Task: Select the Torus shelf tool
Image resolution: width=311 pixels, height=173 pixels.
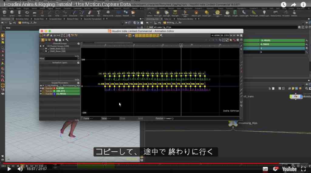Action: 27,13
